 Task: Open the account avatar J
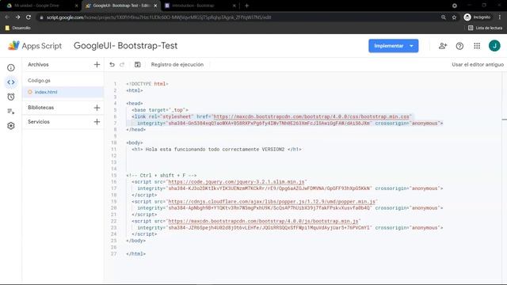coord(494,46)
